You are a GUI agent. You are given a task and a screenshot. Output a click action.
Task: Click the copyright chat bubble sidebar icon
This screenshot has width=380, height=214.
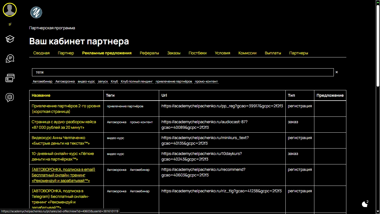9,97
